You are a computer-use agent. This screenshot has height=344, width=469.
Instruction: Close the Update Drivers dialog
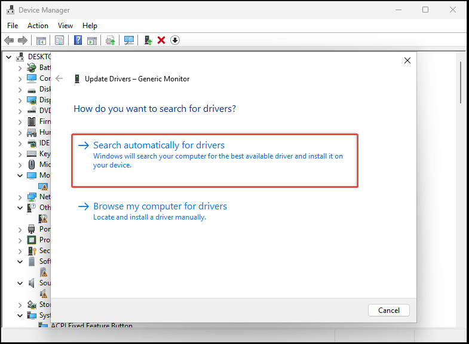pyautogui.click(x=407, y=60)
